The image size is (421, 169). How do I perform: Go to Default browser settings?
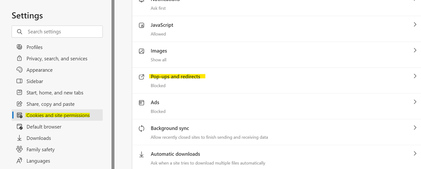44,127
